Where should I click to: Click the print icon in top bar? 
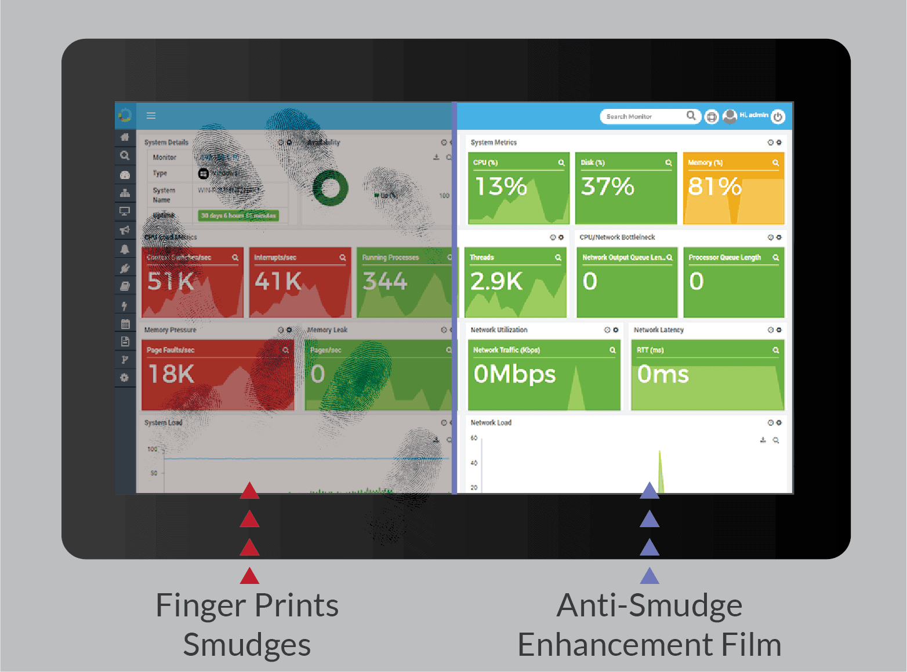coord(712,116)
